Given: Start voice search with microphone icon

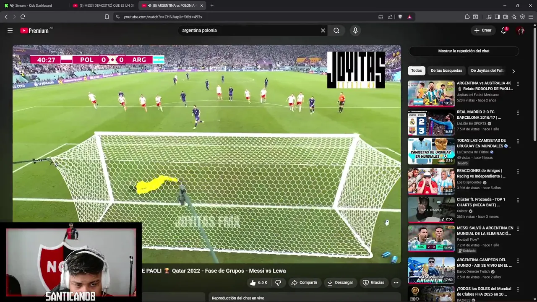Looking at the screenshot, I should click(x=355, y=31).
